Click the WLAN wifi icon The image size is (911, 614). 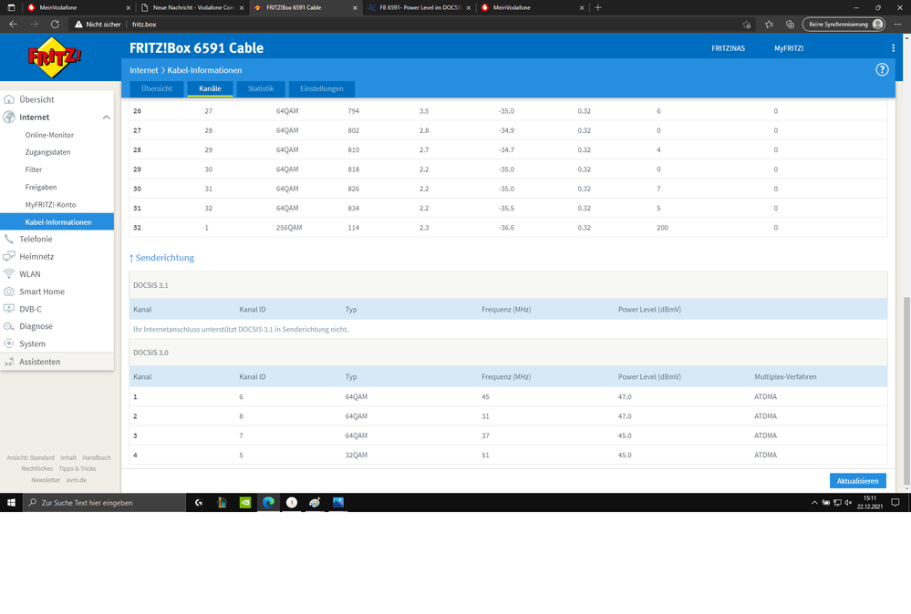pos(9,274)
